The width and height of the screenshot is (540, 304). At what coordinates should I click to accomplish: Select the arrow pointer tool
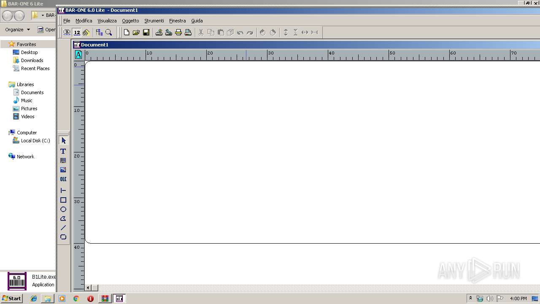[x=63, y=140]
